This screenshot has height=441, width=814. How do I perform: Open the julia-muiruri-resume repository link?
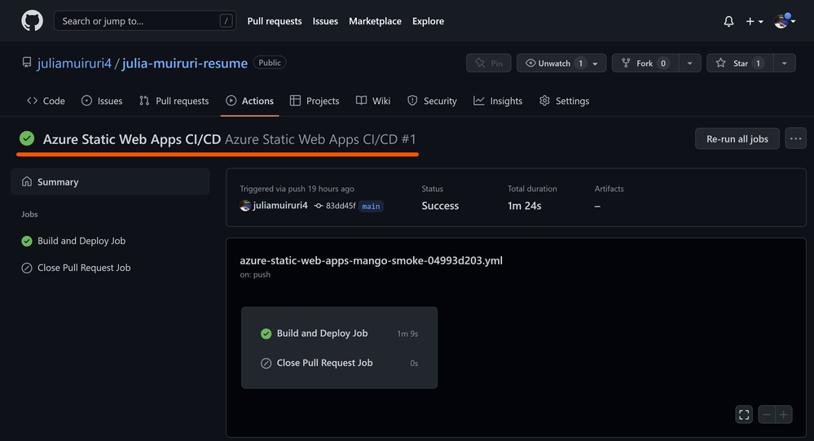(184, 63)
